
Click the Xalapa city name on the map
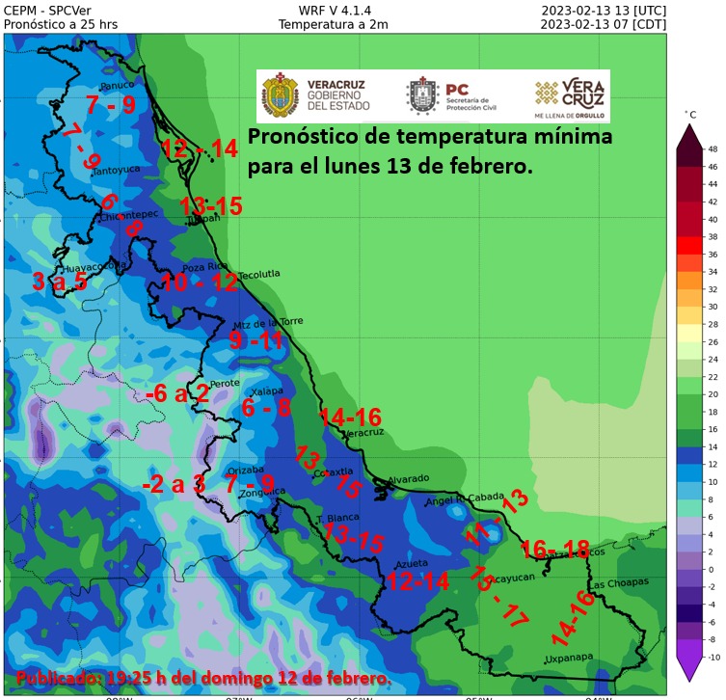pyautogui.click(x=266, y=391)
